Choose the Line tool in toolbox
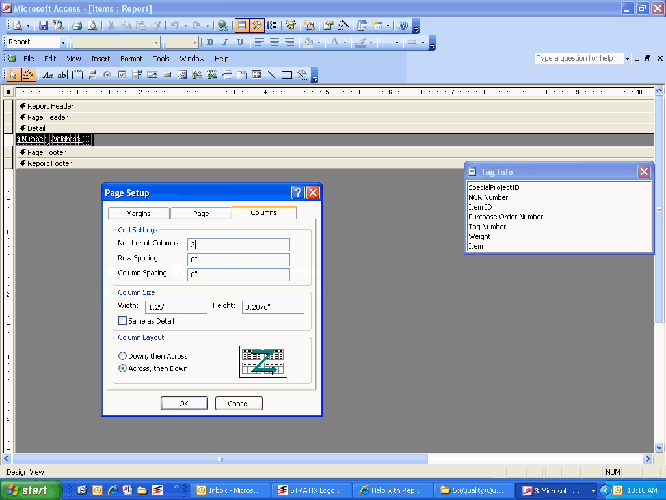The height and width of the screenshot is (500, 666). 271,75
